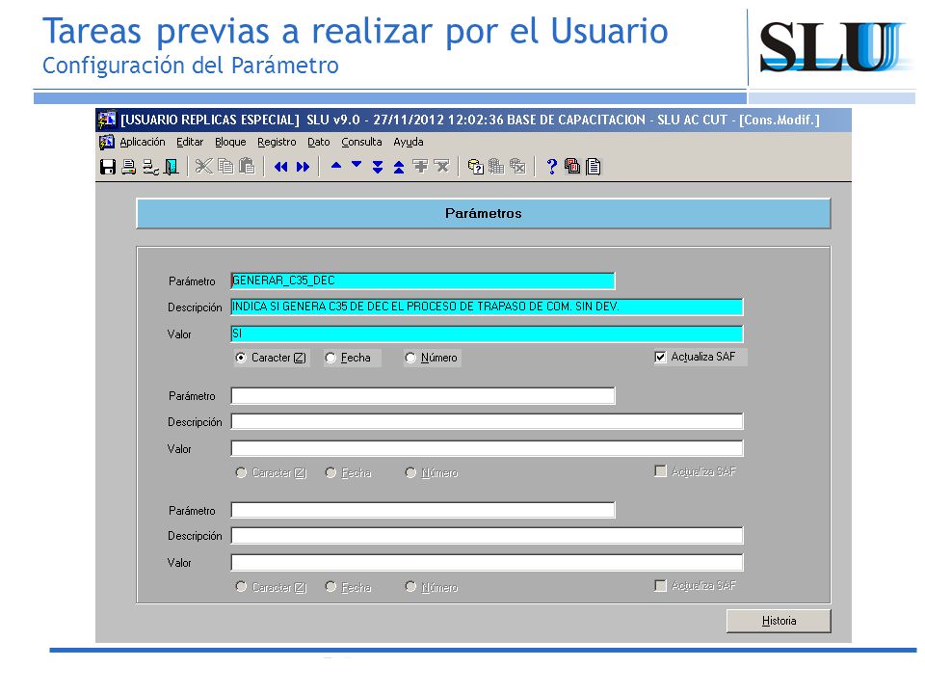Image resolution: width=925 pixels, height=694 pixels.
Task: Click empty Parámetro field in third record
Action: pos(423,510)
